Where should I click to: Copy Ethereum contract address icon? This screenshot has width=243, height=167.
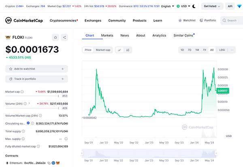[49, 163]
